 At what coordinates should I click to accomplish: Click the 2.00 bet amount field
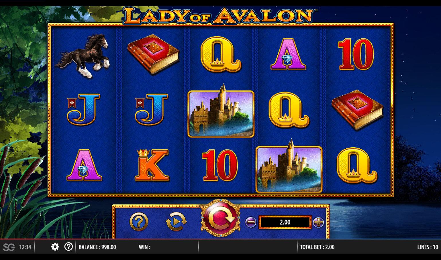[x=285, y=222]
